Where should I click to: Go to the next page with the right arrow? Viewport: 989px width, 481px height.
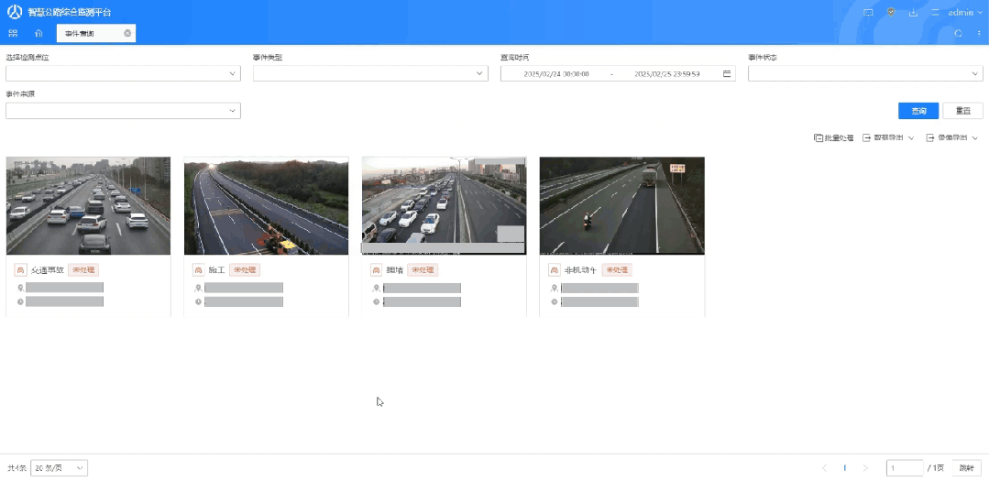865,468
